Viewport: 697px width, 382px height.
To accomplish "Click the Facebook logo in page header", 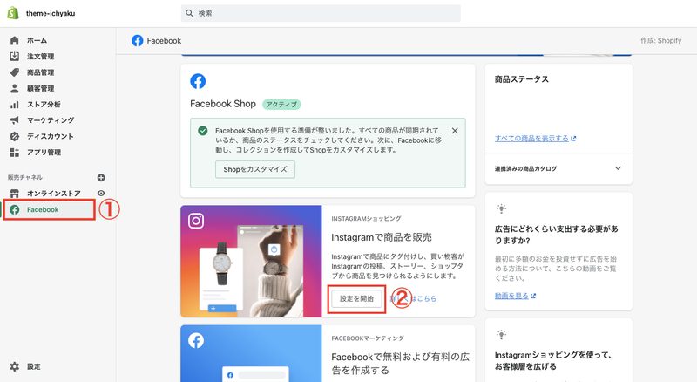I will pos(138,40).
